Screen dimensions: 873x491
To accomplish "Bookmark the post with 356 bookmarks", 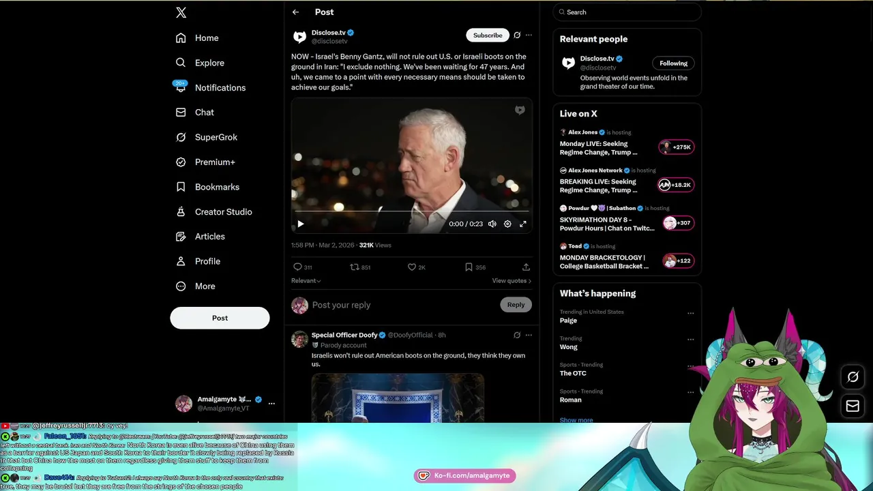I will 469,267.
